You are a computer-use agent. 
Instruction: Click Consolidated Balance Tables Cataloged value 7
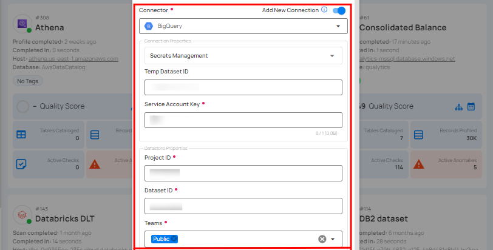[401, 138]
